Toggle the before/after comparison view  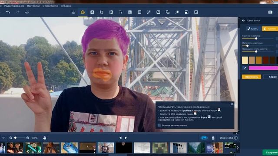coord(270,12)
